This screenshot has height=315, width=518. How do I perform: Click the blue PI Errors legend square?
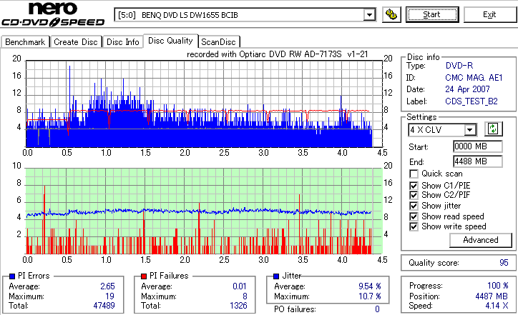pos(12,276)
